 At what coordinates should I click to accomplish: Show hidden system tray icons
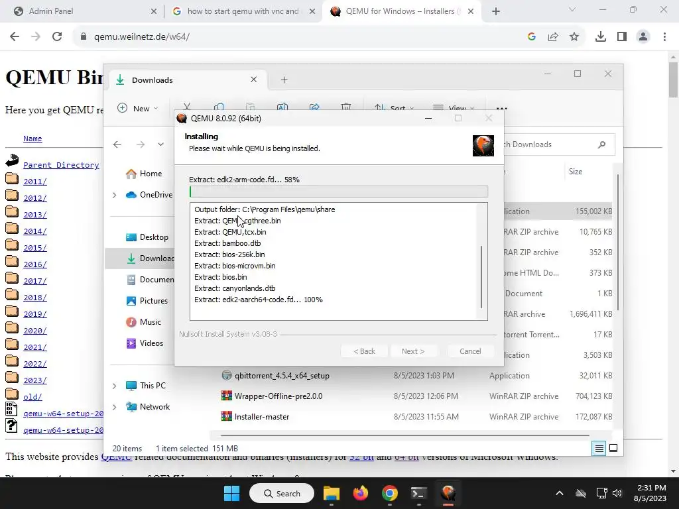(560, 493)
